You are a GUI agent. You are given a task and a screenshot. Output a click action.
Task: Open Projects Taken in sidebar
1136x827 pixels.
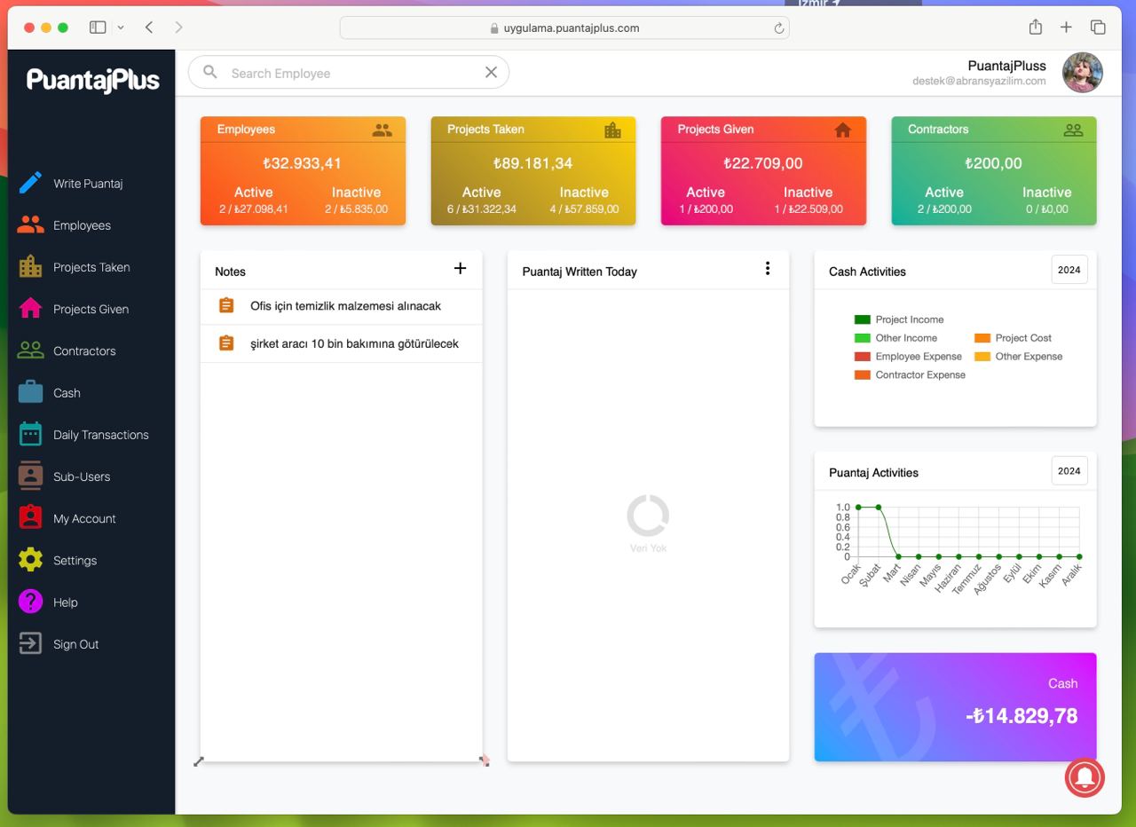click(x=91, y=267)
